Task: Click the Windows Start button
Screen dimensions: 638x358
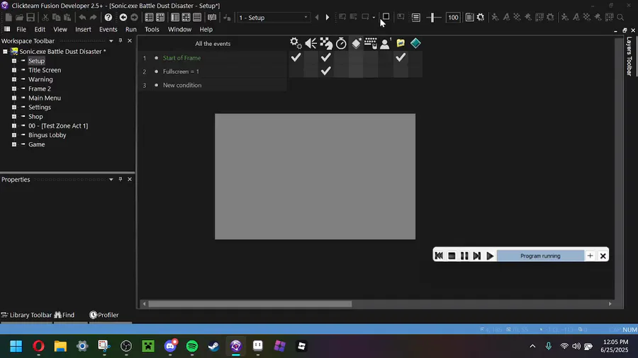Action: (16, 346)
